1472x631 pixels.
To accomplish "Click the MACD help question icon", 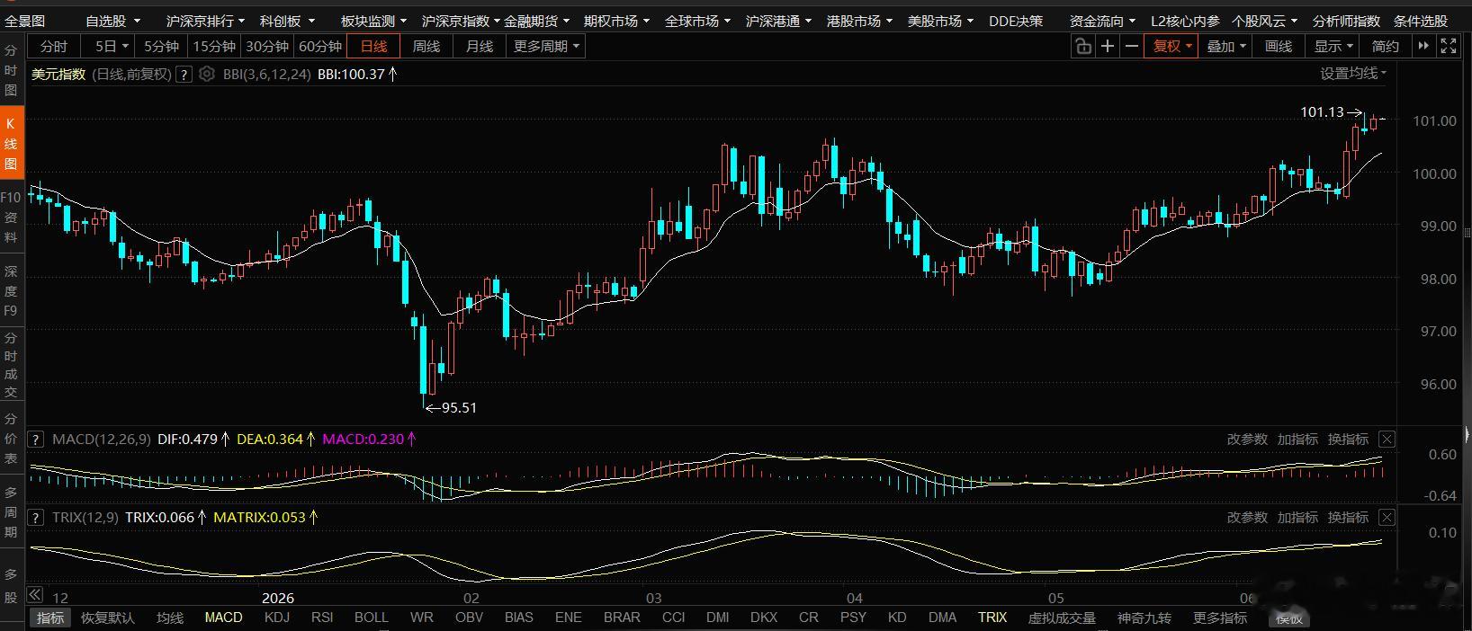I will click(x=36, y=440).
